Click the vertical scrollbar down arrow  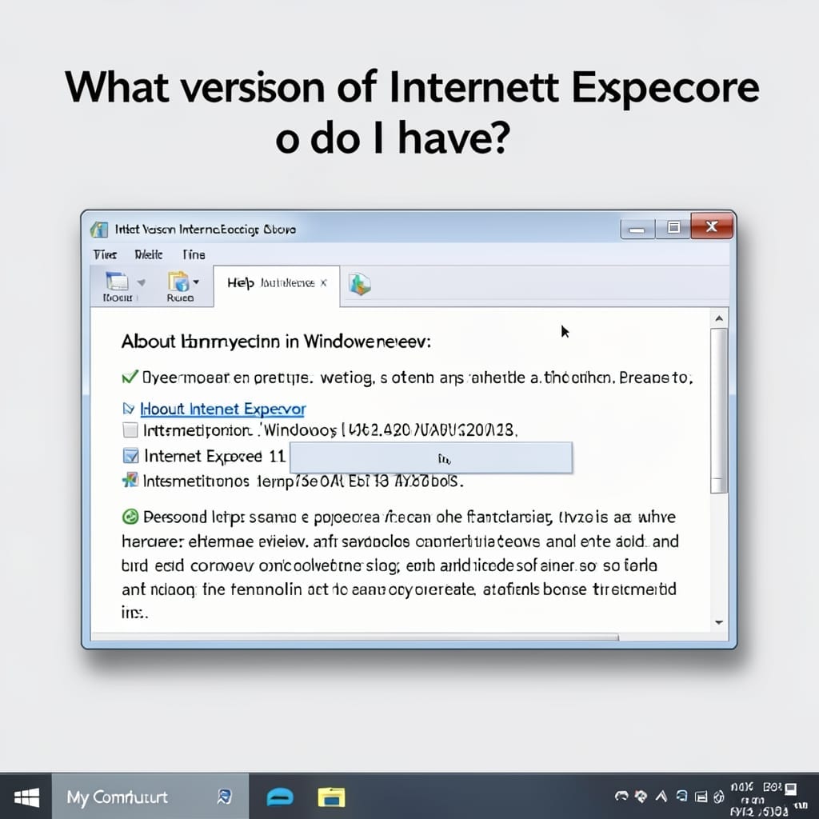pyautogui.click(x=719, y=622)
